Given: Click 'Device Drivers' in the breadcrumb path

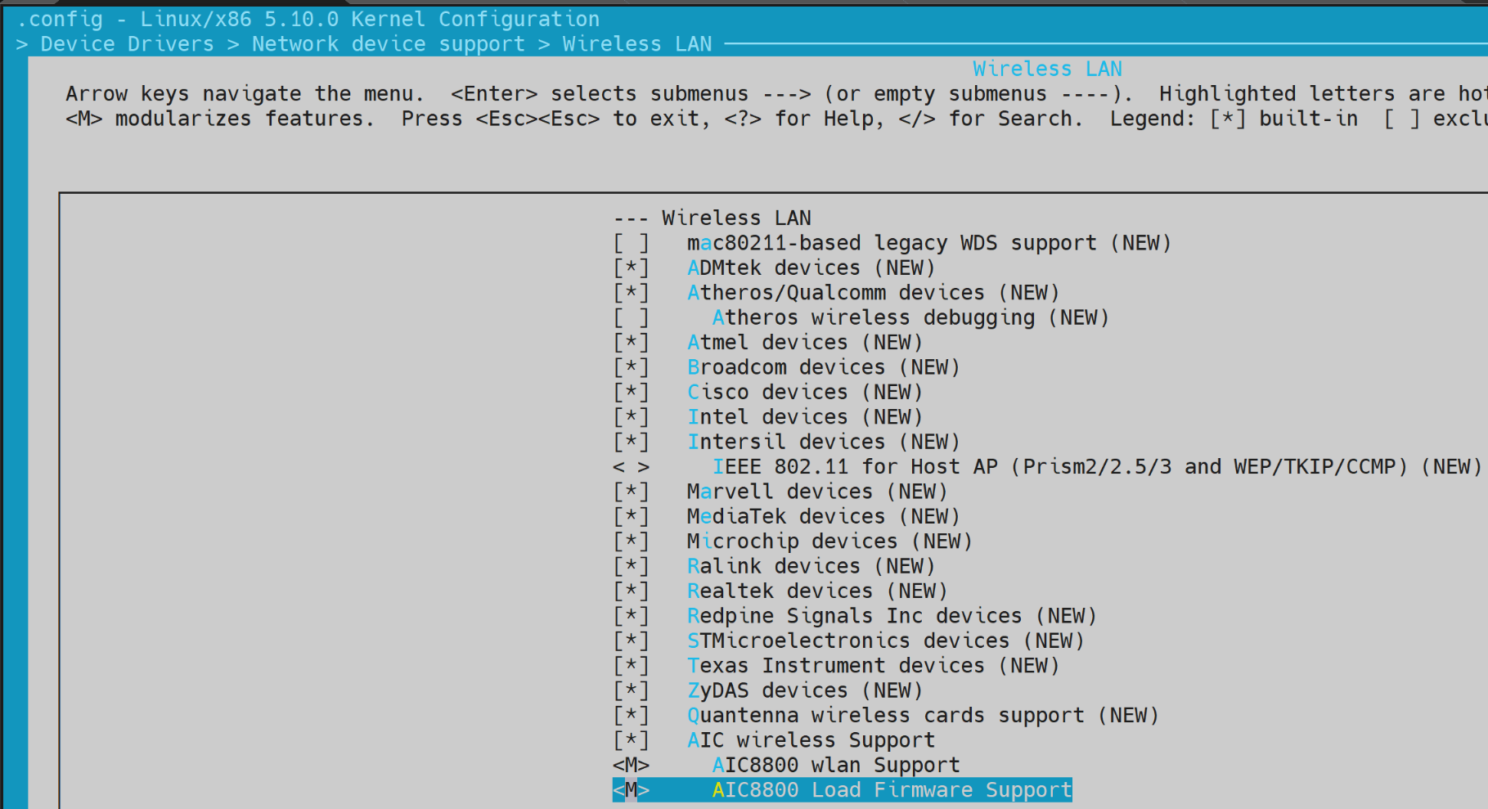Looking at the screenshot, I should (127, 44).
